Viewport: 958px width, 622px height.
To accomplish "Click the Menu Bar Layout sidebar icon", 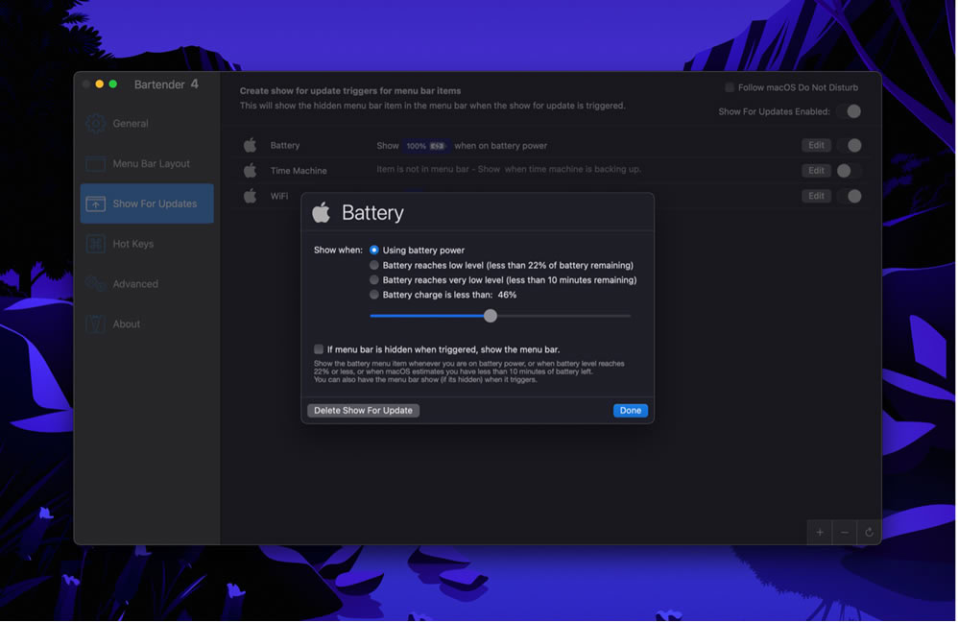I will [x=95, y=164].
